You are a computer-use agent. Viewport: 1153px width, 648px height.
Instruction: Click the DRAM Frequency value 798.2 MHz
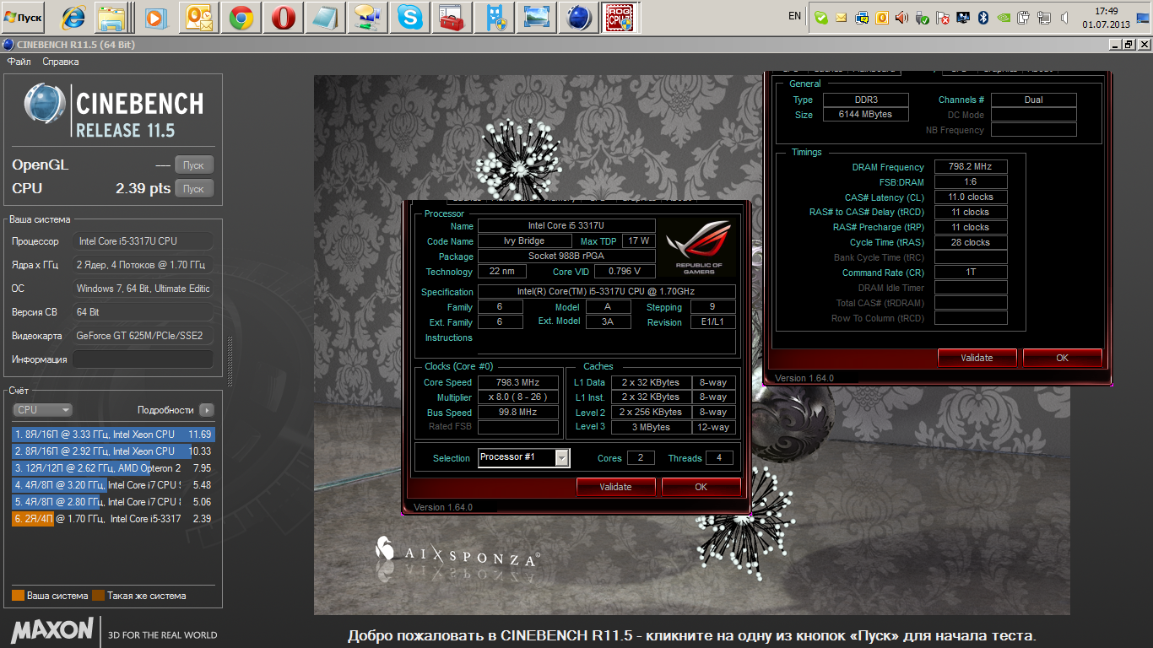pyautogui.click(x=971, y=167)
